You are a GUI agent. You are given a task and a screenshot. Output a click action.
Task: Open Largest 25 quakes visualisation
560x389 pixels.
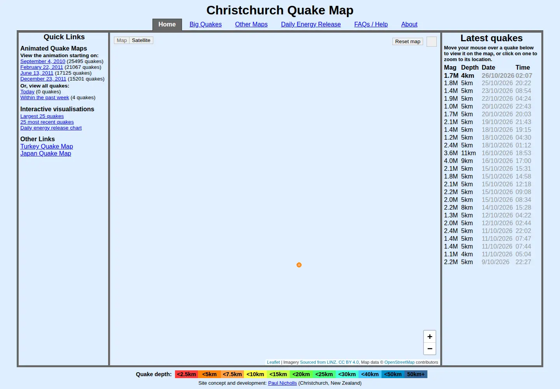[42, 116]
